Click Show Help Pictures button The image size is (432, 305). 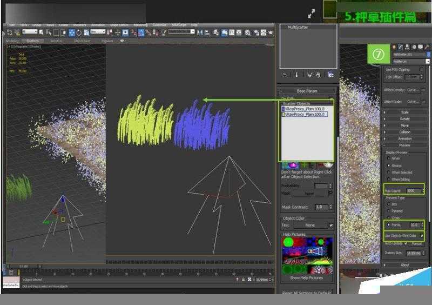307,278
